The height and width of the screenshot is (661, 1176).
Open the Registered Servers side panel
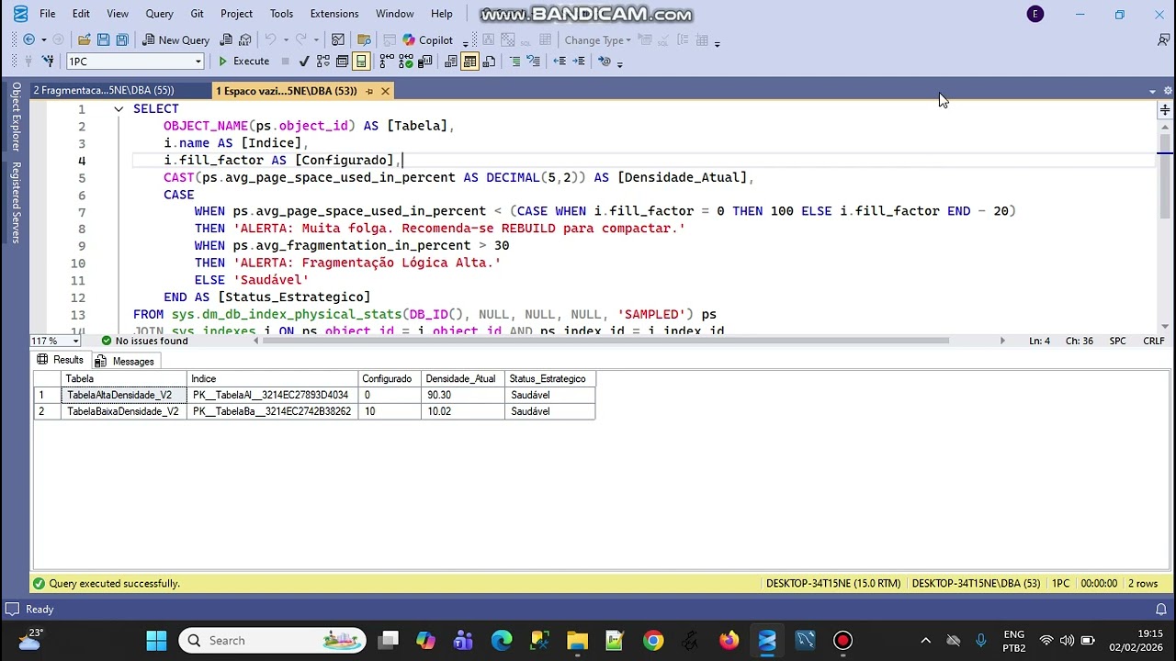[16, 202]
